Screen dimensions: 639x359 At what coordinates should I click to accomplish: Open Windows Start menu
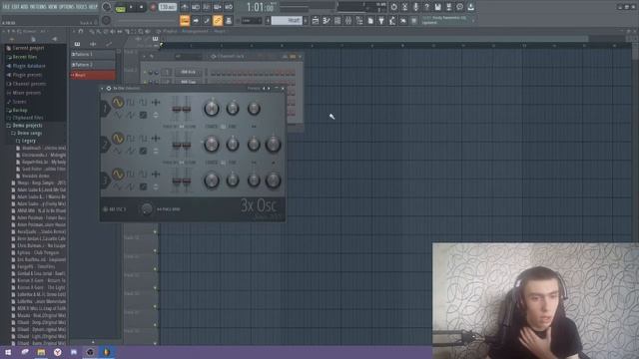[8, 352]
